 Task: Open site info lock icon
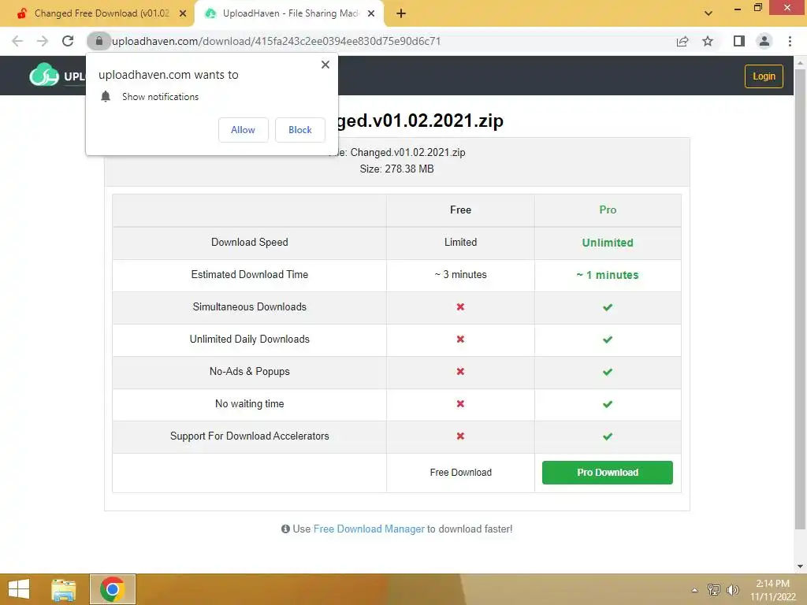pyautogui.click(x=99, y=41)
